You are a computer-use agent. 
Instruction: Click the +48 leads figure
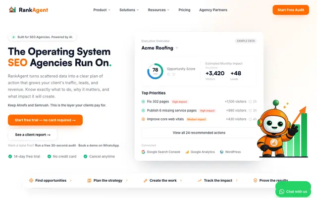236,73
